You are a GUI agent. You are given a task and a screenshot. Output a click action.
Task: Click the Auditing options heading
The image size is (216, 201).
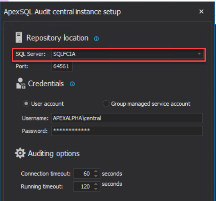coord(54,154)
